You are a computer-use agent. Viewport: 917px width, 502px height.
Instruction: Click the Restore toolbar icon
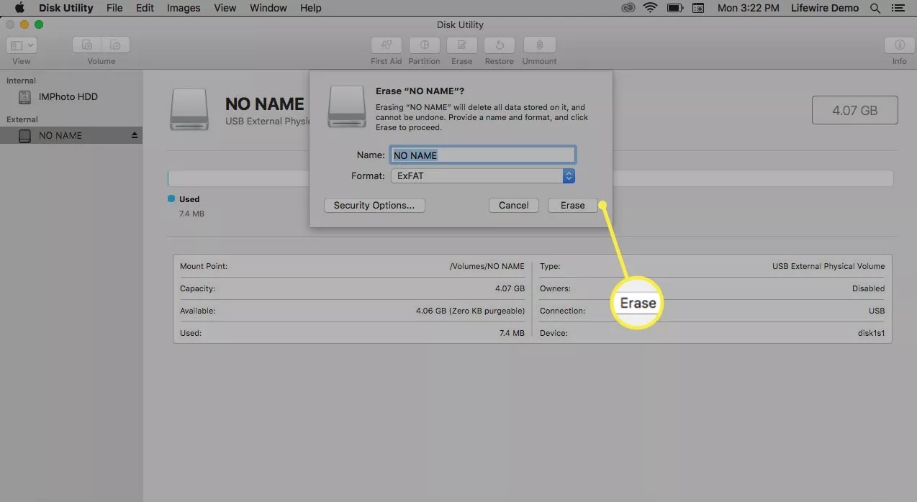[x=499, y=45]
